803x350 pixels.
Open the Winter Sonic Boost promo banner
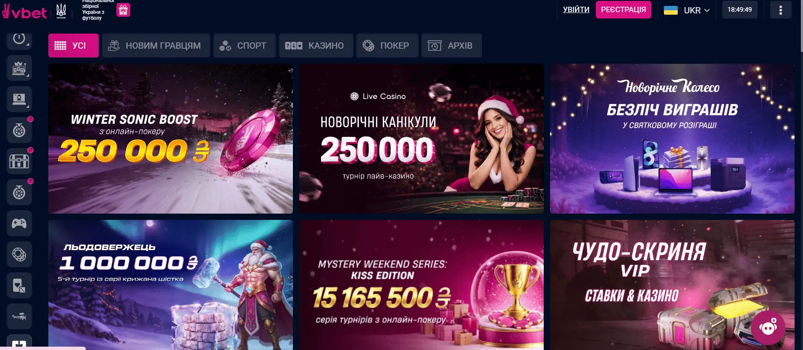[x=171, y=138]
